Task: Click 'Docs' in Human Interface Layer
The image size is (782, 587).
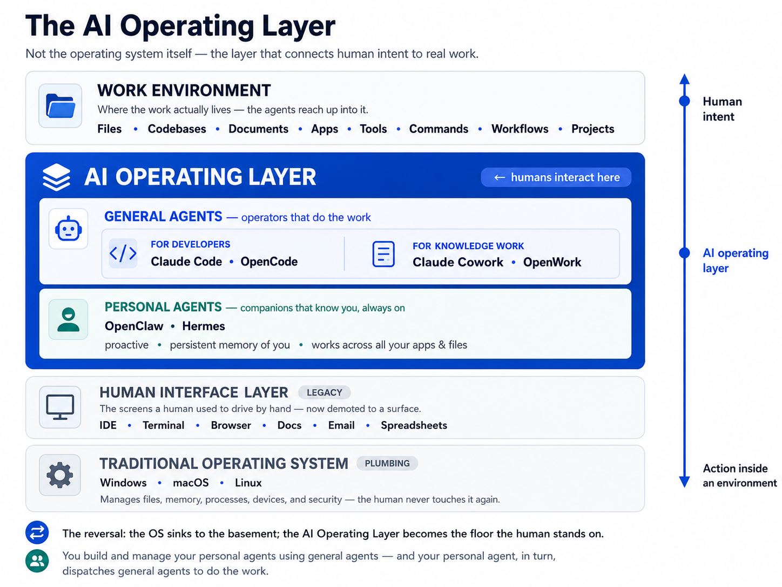Action: [x=289, y=425]
